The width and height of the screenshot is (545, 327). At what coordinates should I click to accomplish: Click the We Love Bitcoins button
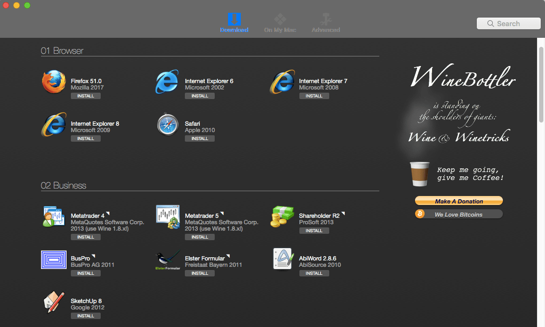click(459, 215)
